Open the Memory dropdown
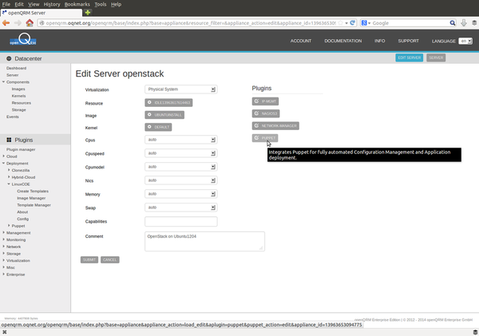 tap(181, 194)
